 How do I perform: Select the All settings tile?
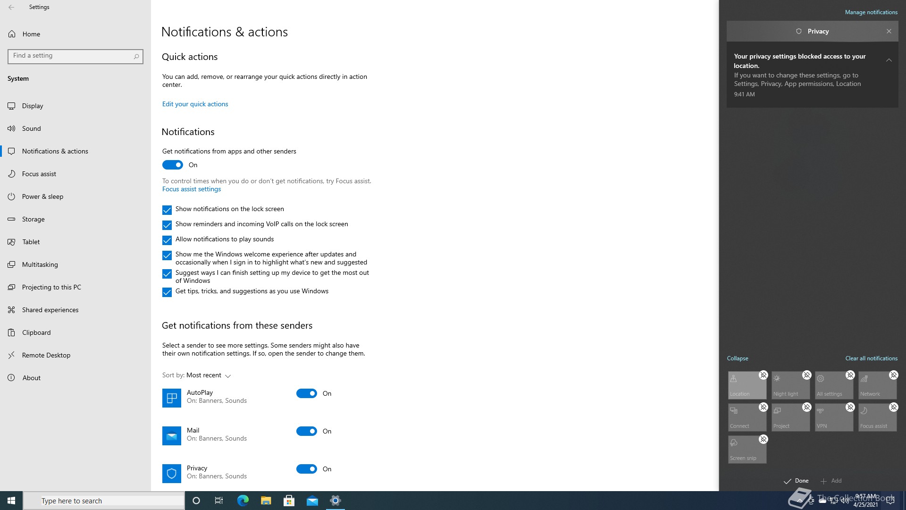tap(834, 385)
